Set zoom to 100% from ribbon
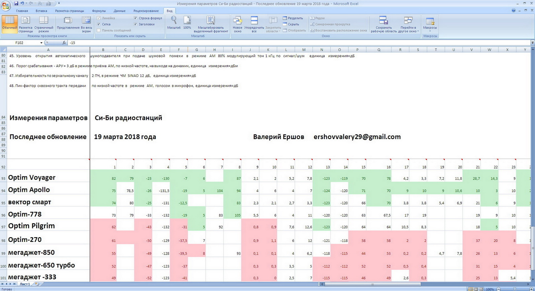The image size is (535, 291). (187, 23)
